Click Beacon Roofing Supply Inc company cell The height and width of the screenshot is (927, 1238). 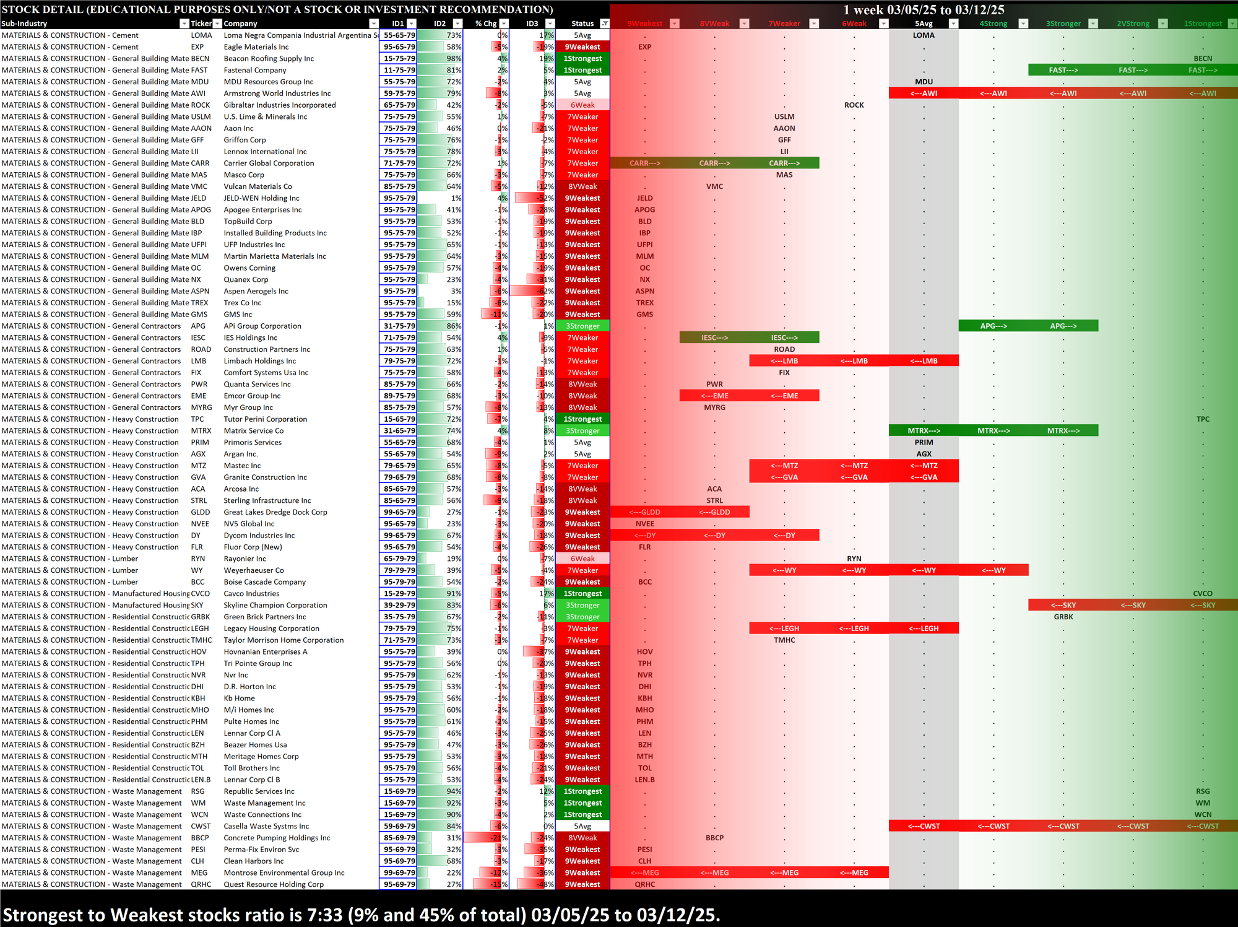[x=269, y=59]
